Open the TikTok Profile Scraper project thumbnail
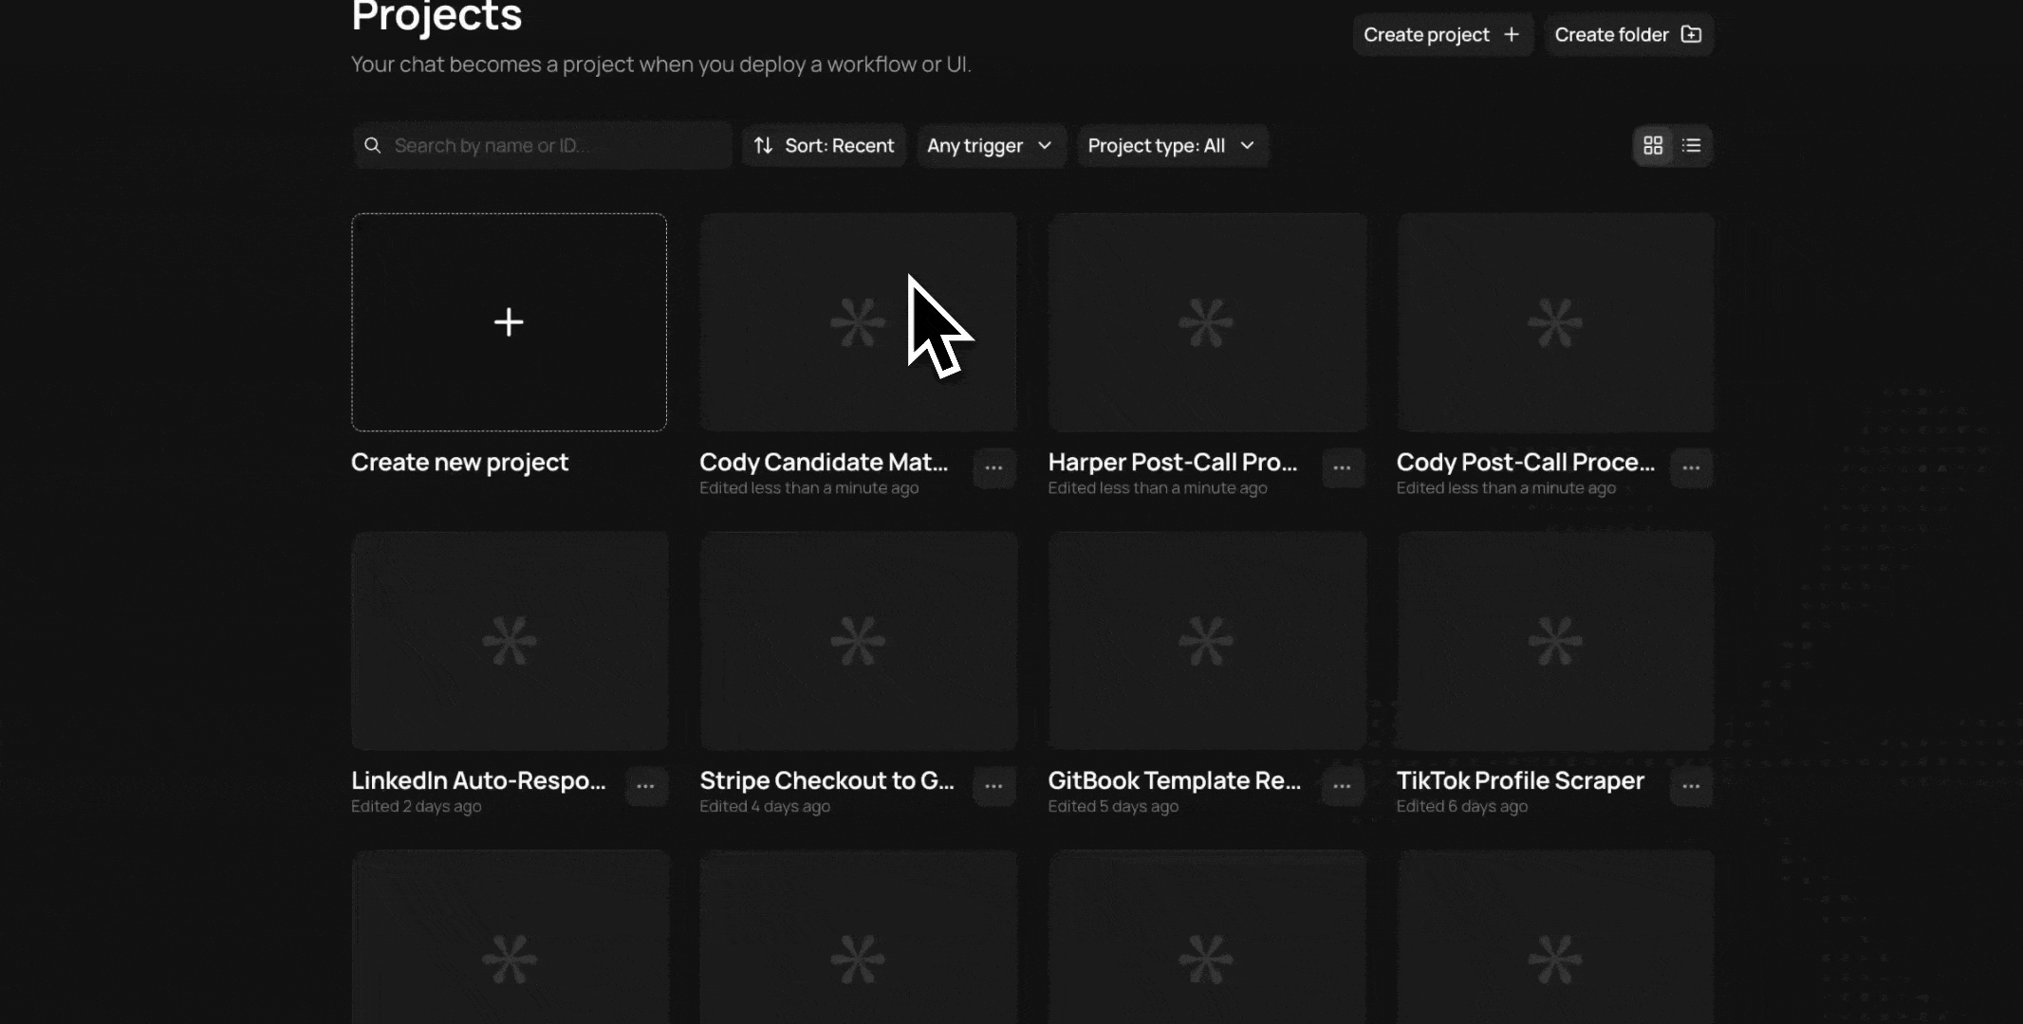The width and height of the screenshot is (2023, 1024). [x=1555, y=641]
